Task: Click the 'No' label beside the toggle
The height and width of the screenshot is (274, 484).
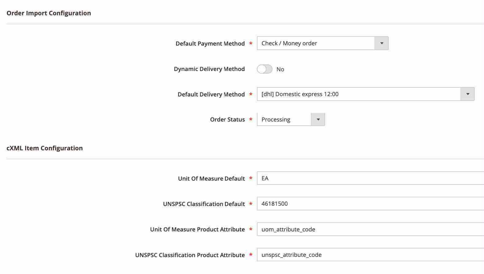Action: [x=280, y=69]
